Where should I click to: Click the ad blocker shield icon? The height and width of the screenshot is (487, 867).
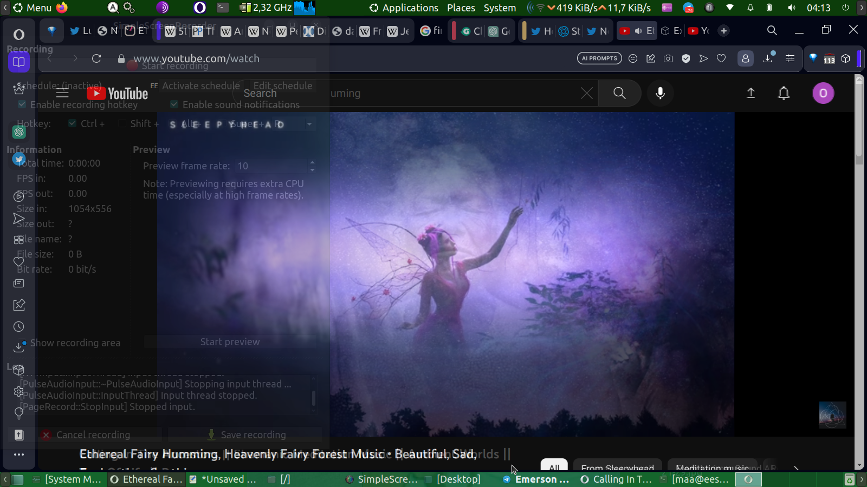(x=686, y=58)
